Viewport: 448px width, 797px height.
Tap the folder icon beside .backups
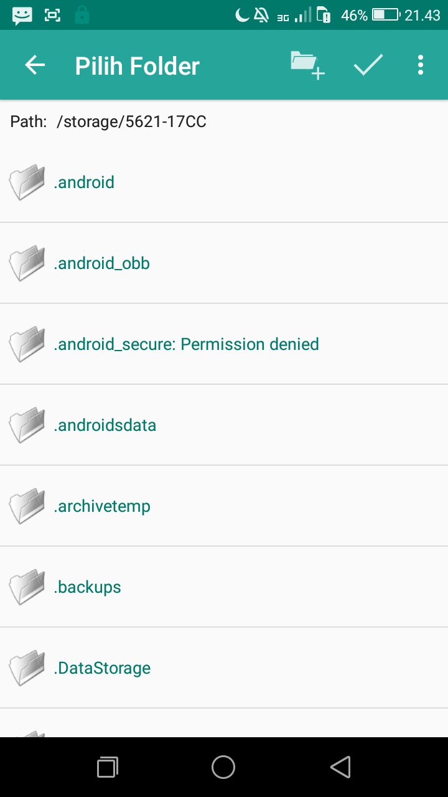[x=27, y=587]
